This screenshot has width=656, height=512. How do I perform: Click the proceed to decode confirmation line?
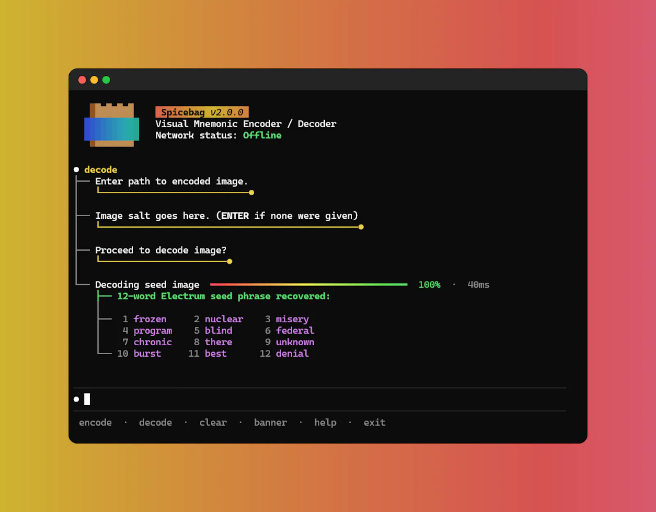164,260
